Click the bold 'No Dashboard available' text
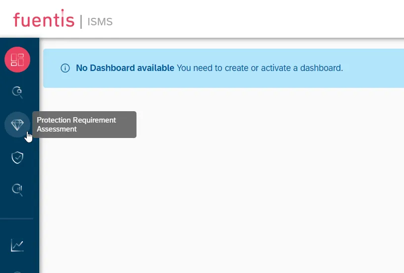This screenshot has height=273, width=404. [x=125, y=68]
